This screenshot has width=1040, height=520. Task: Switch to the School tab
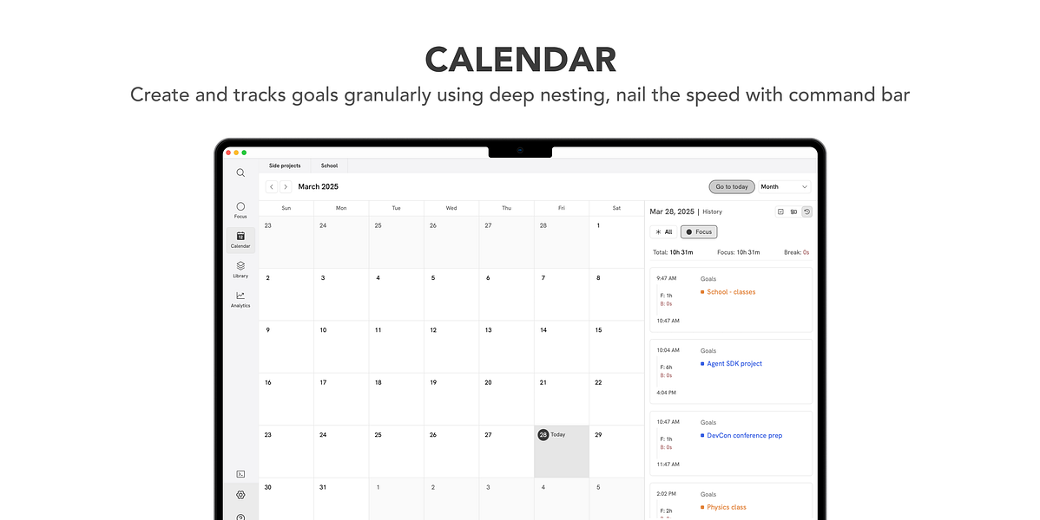pos(330,166)
